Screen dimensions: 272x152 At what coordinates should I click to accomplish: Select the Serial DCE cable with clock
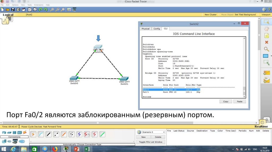coord(87,134)
